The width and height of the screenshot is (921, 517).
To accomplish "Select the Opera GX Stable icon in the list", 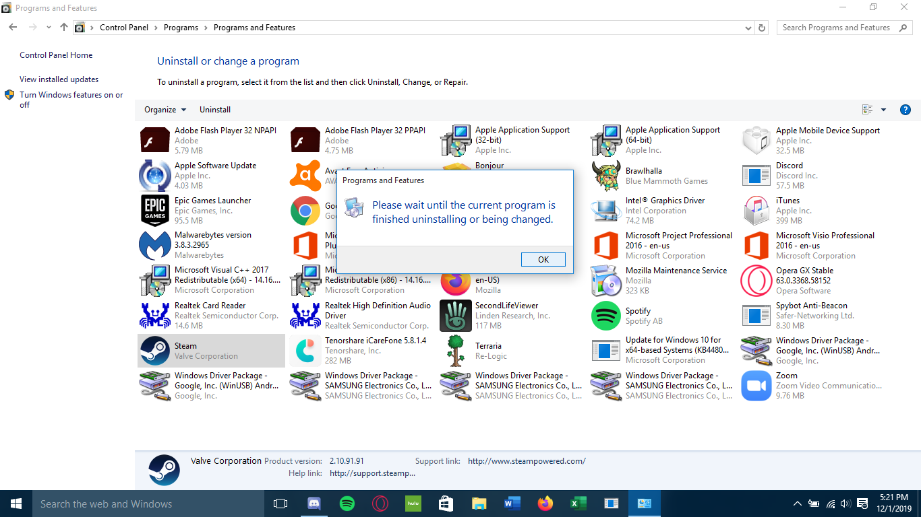I will [756, 281].
